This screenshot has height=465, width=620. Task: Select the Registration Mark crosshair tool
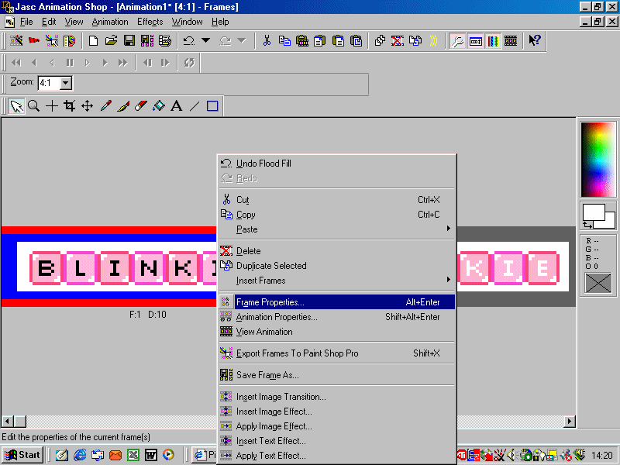[x=52, y=106]
